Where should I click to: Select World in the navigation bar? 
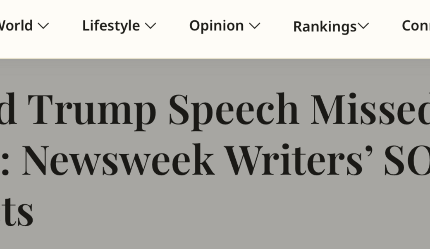coord(17,26)
